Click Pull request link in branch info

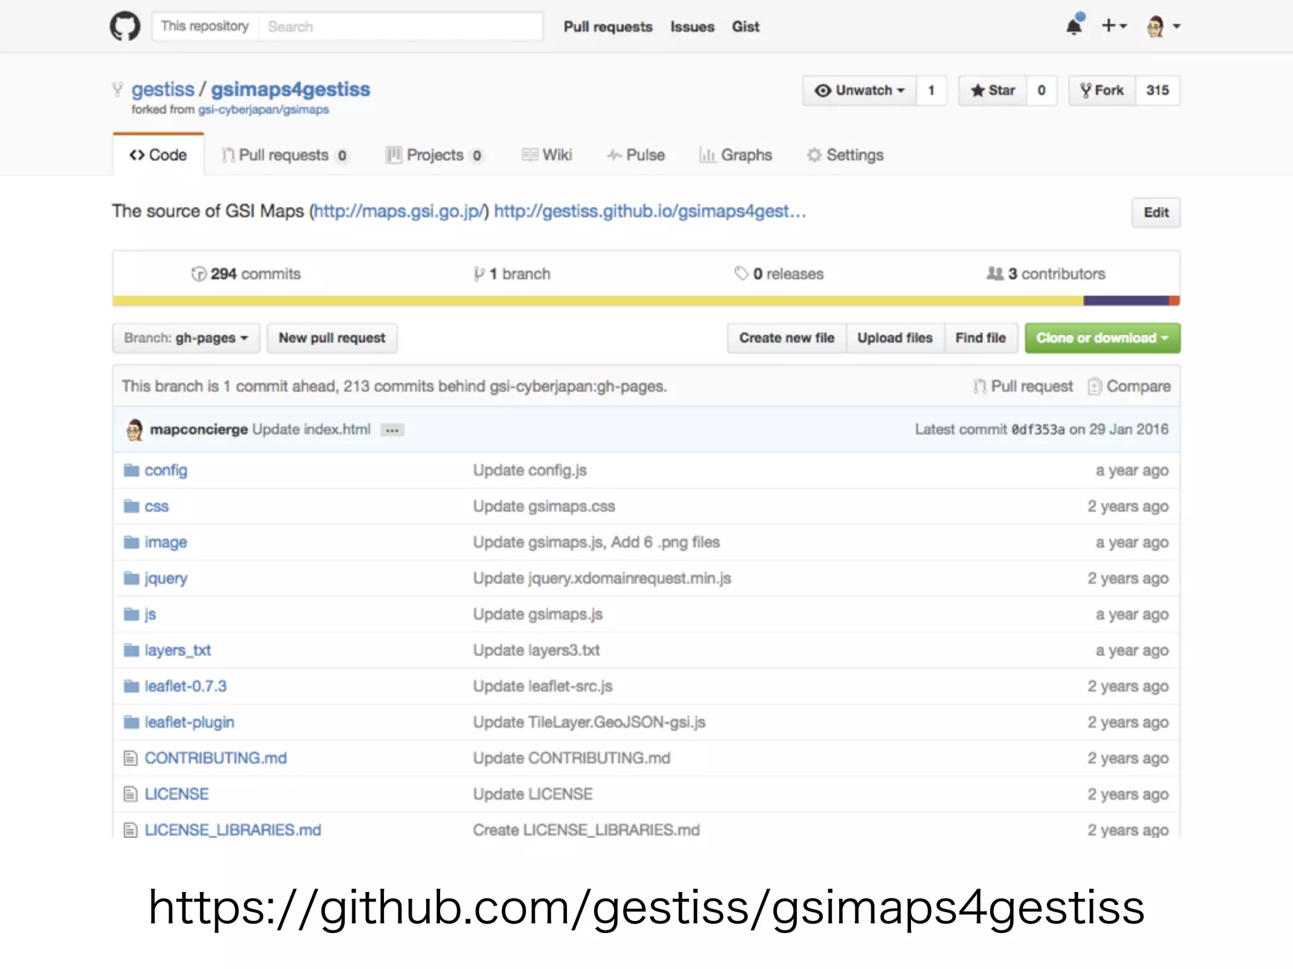(1023, 386)
